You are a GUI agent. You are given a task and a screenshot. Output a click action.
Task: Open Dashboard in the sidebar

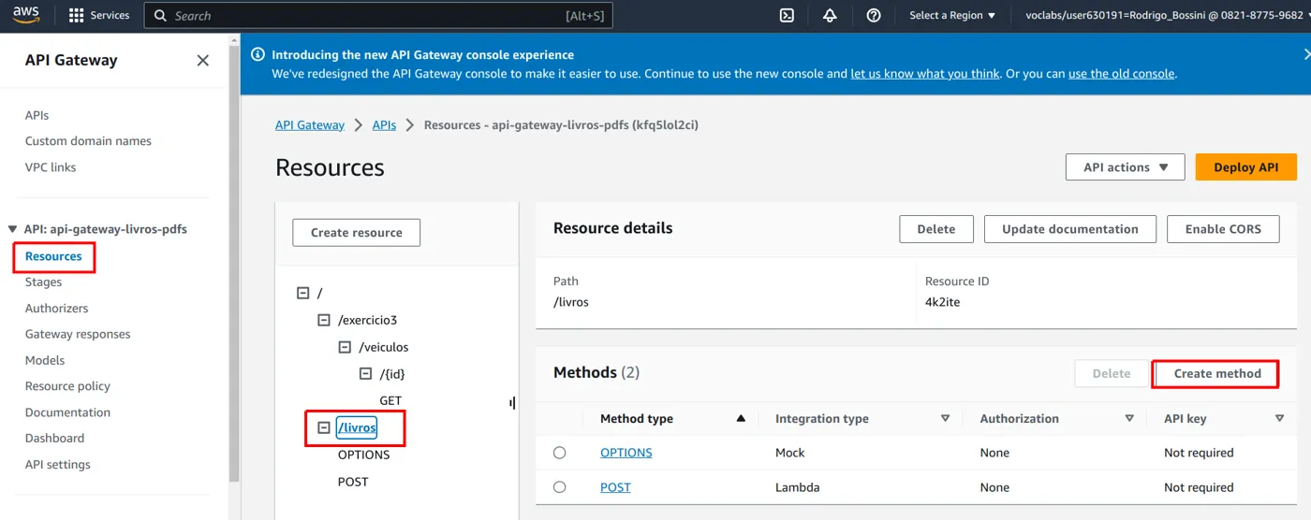tap(54, 438)
